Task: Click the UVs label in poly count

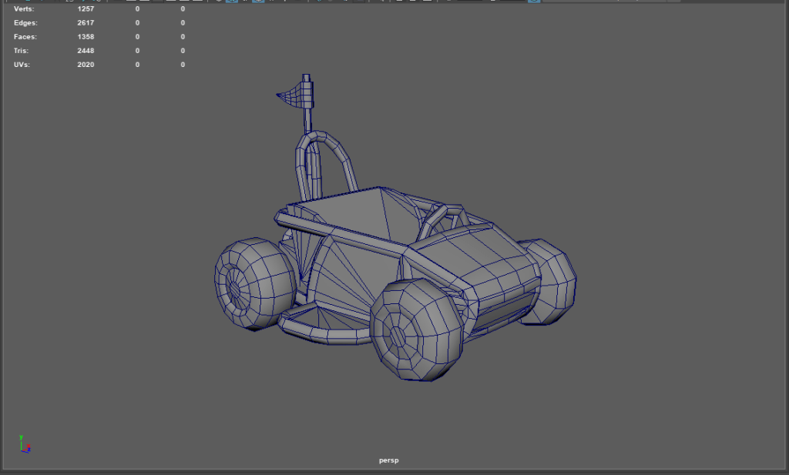Action: click(22, 65)
